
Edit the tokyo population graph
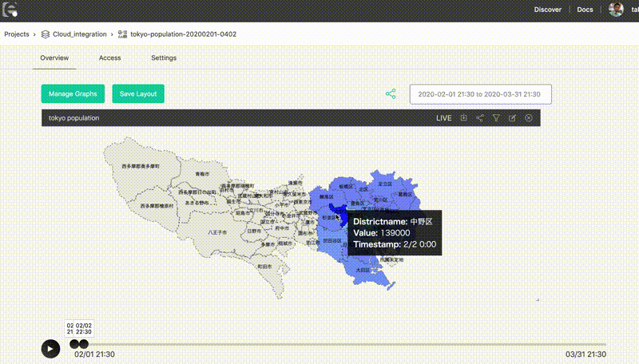(x=512, y=118)
